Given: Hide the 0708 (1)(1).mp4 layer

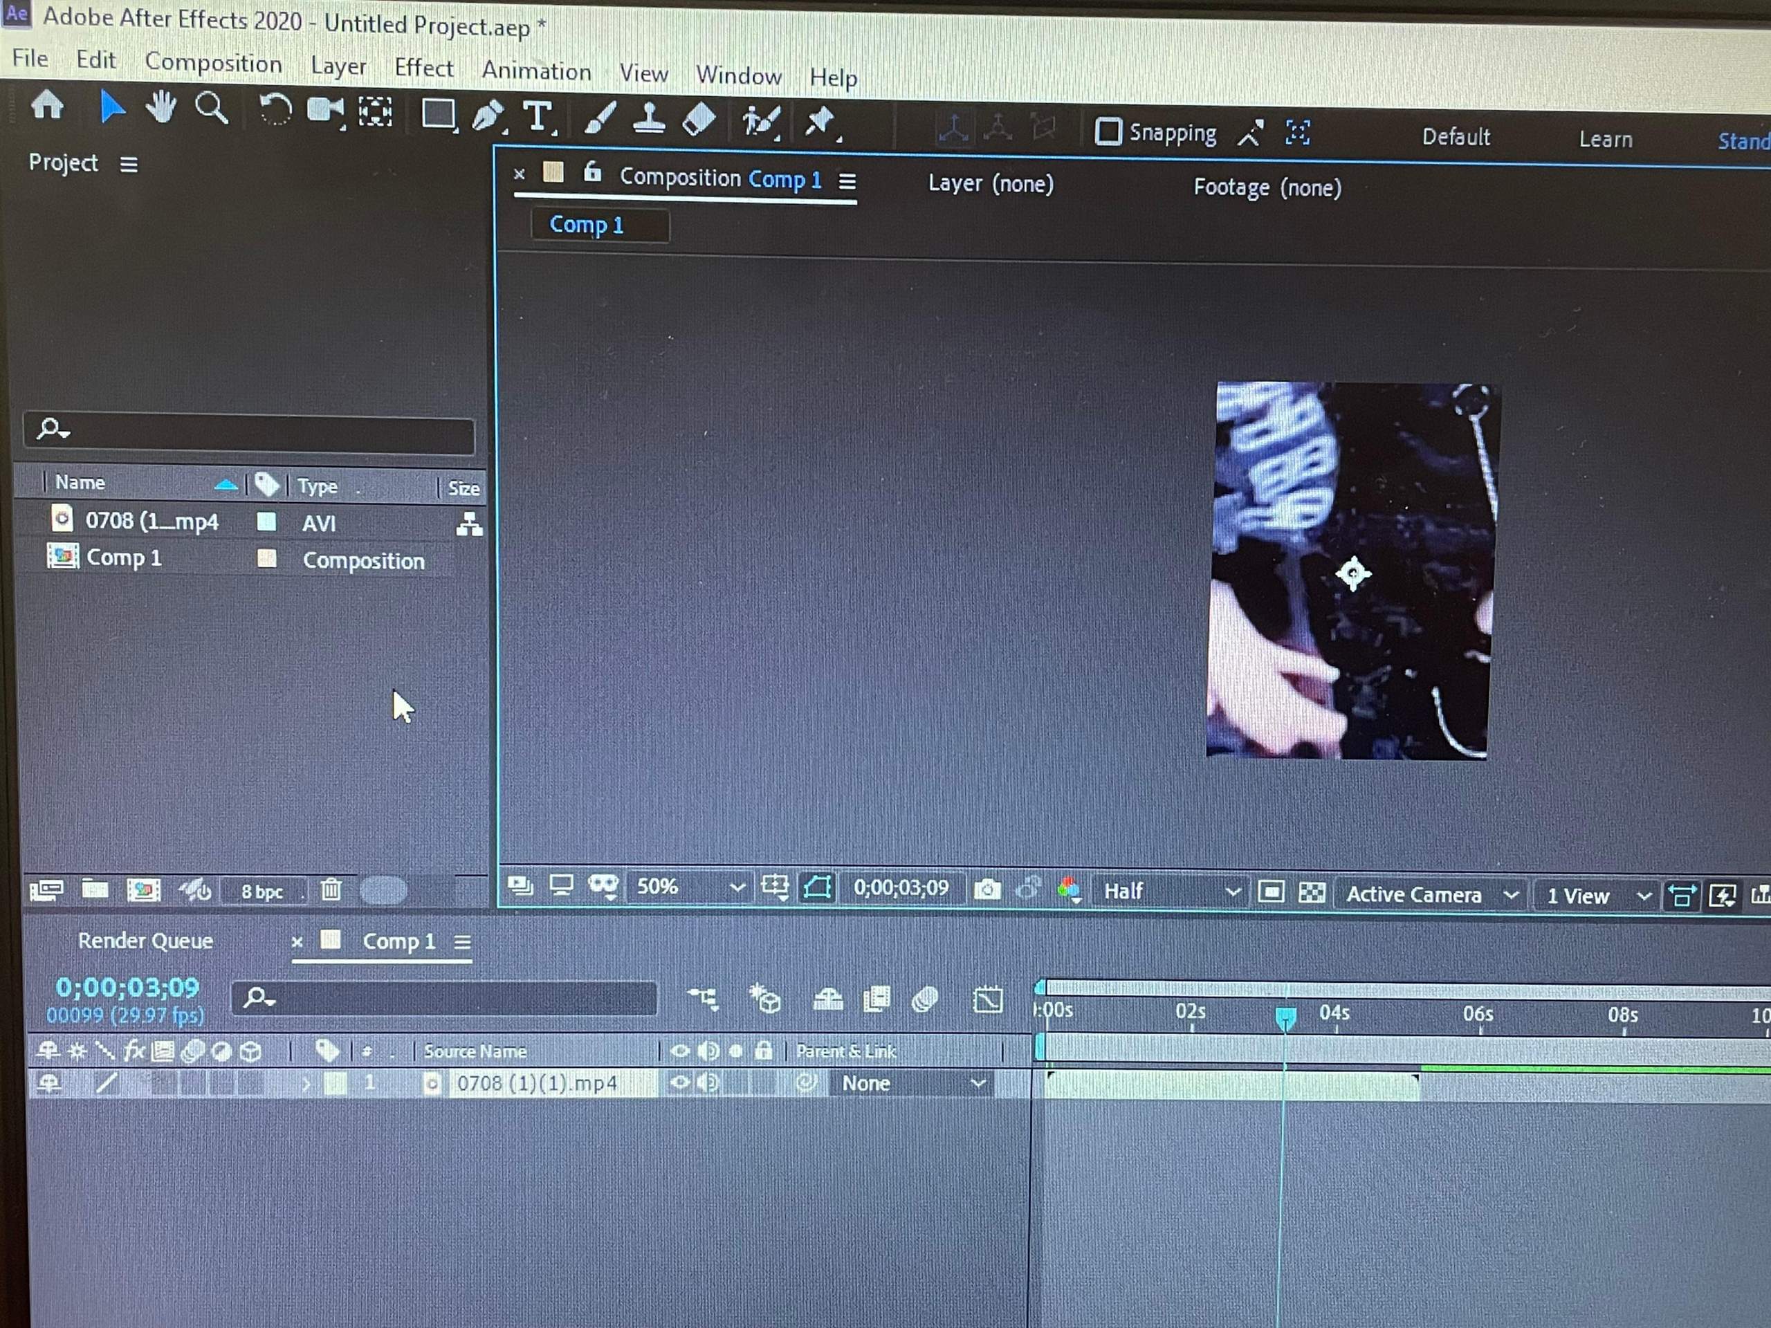Looking at the screenshot, I should 681,1083.
